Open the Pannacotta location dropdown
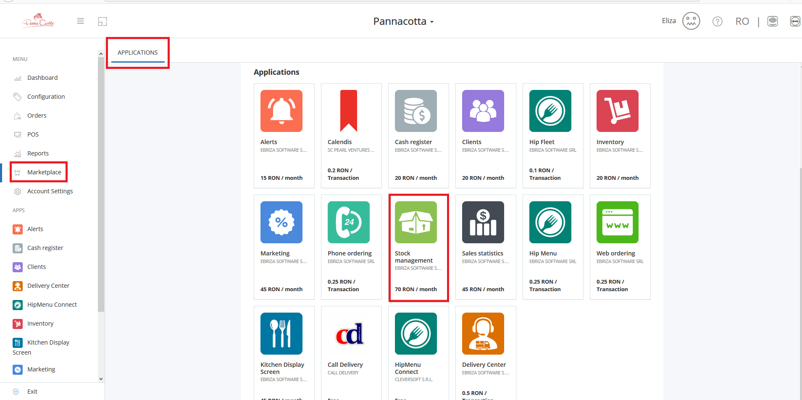This screenshot has width=802, height=400. 403,21
